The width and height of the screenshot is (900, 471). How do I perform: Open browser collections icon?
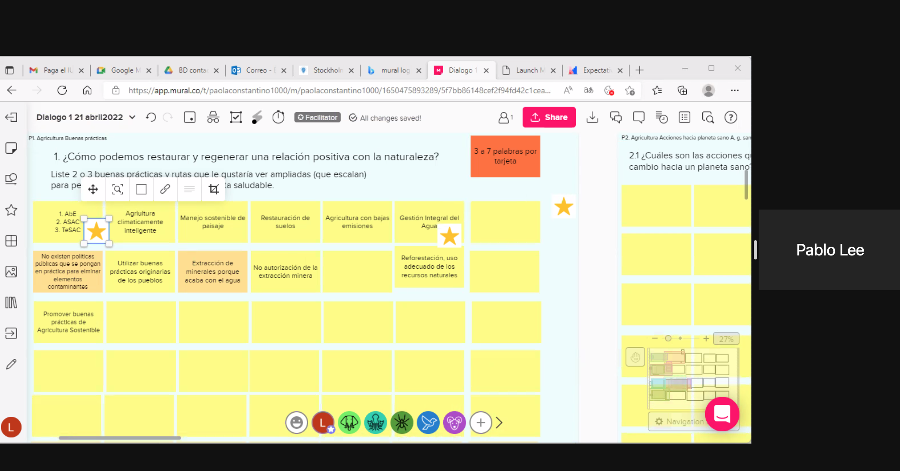(x=682, y=91)
